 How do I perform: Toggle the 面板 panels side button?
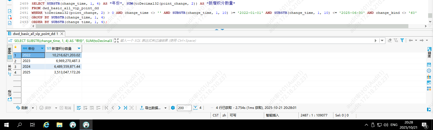[429, 53]
